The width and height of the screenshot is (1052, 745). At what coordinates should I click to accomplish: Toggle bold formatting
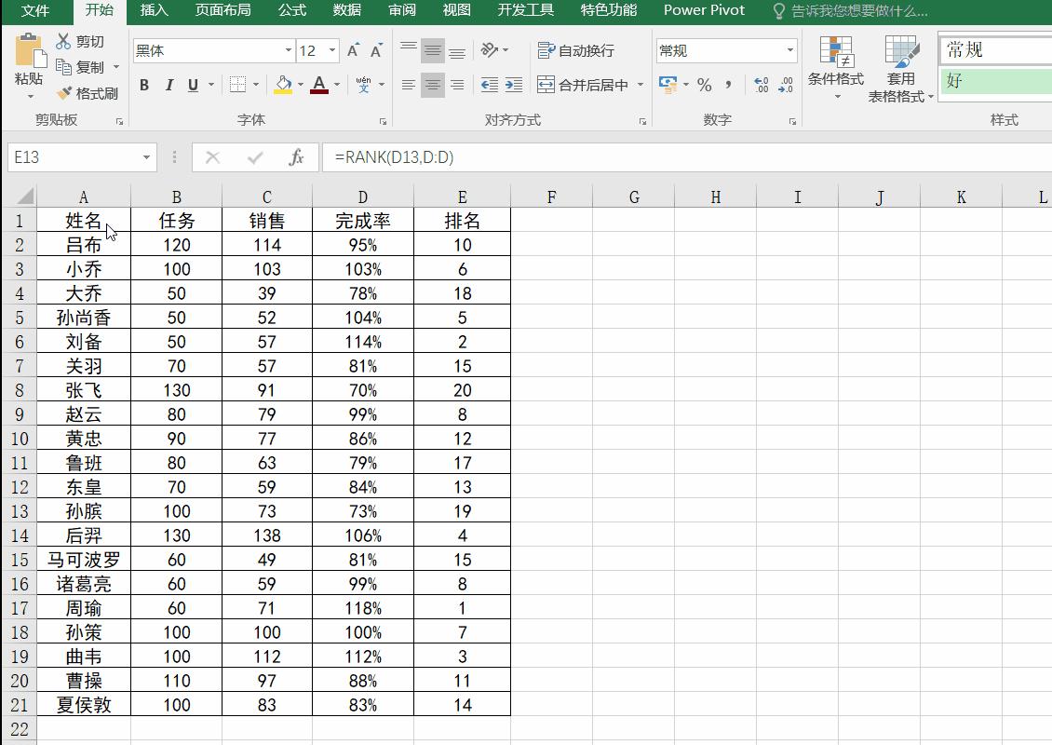(x=144, y=86)
